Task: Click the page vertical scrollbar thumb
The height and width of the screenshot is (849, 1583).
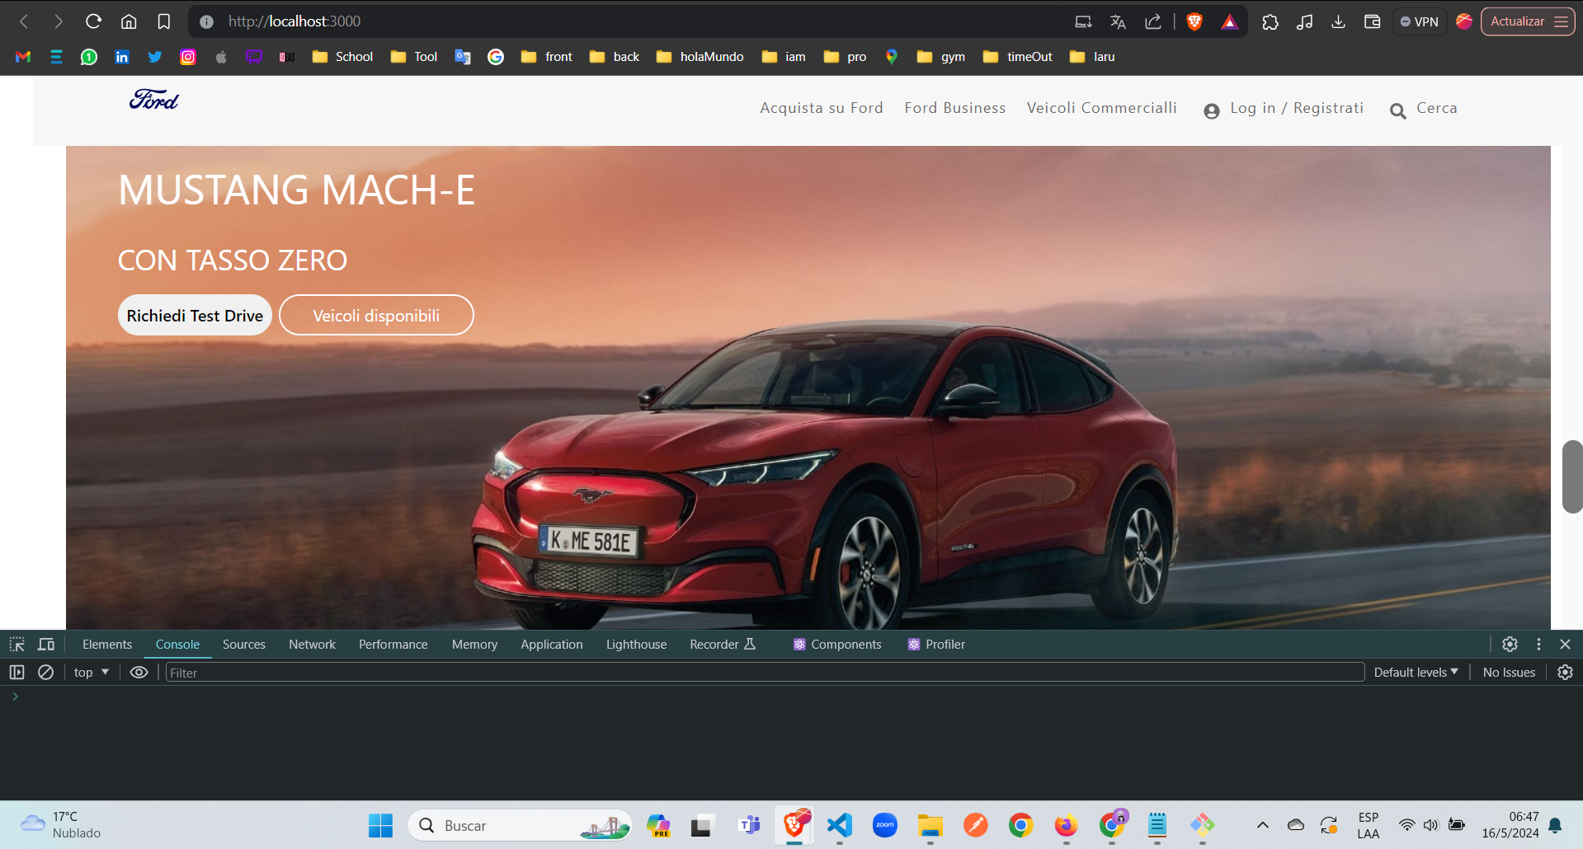Action: click(x=1572, y=477)
